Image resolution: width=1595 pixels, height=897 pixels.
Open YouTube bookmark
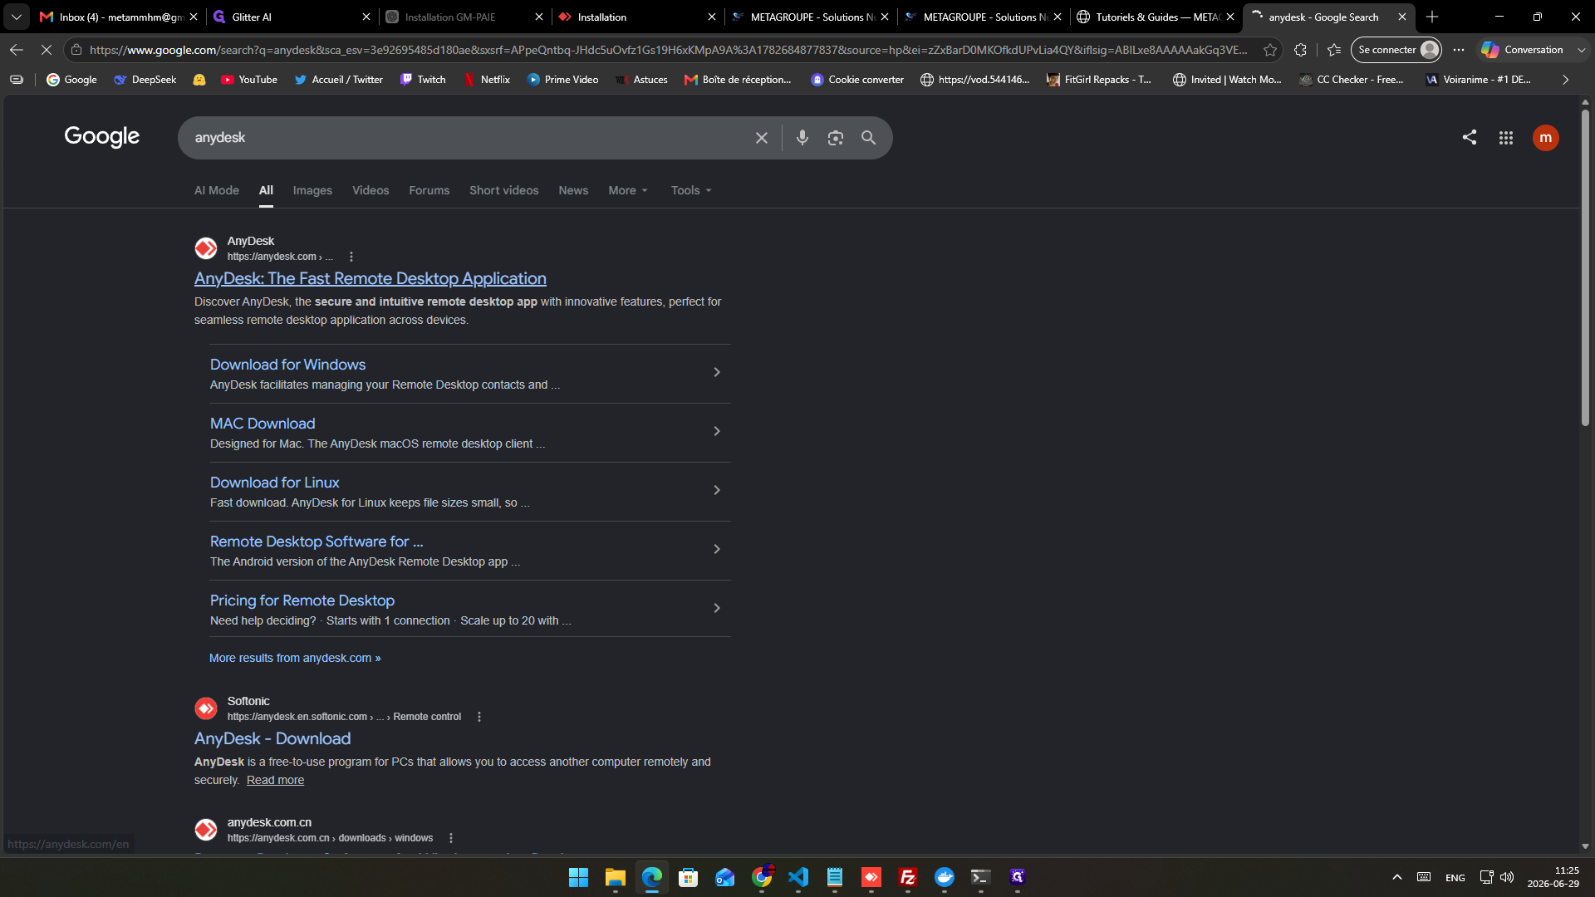click(x=248, y=80)
